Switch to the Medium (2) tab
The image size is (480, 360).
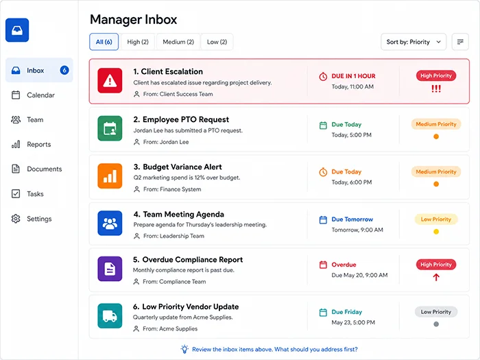point(178,42)
